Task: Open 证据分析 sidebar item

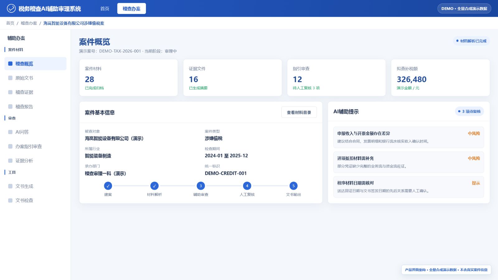Action: pos(35,161)
